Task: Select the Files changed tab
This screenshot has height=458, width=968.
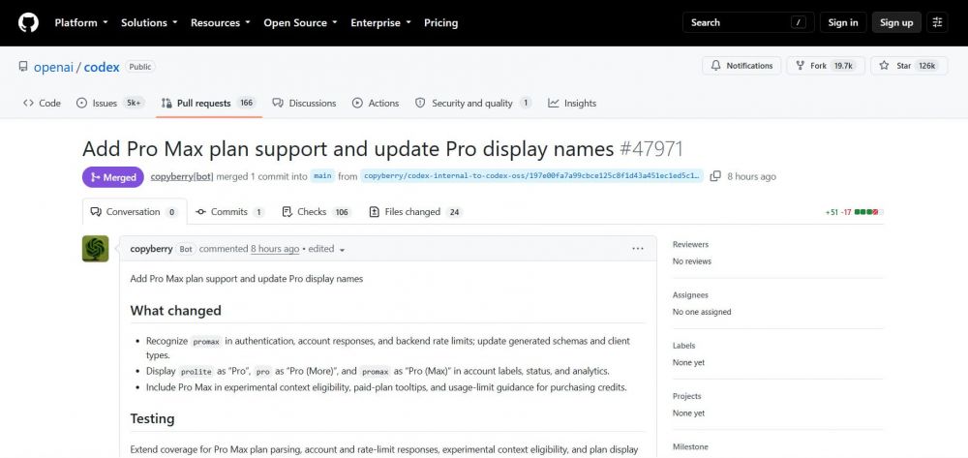Action: 415,212
